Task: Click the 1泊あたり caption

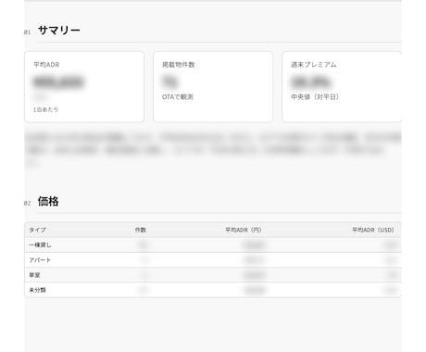Action: 45,109
